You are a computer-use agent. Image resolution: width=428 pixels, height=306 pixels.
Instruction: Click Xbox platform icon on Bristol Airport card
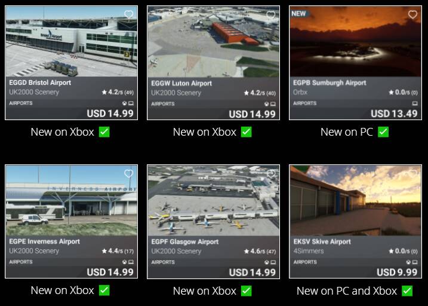(125, 103)
